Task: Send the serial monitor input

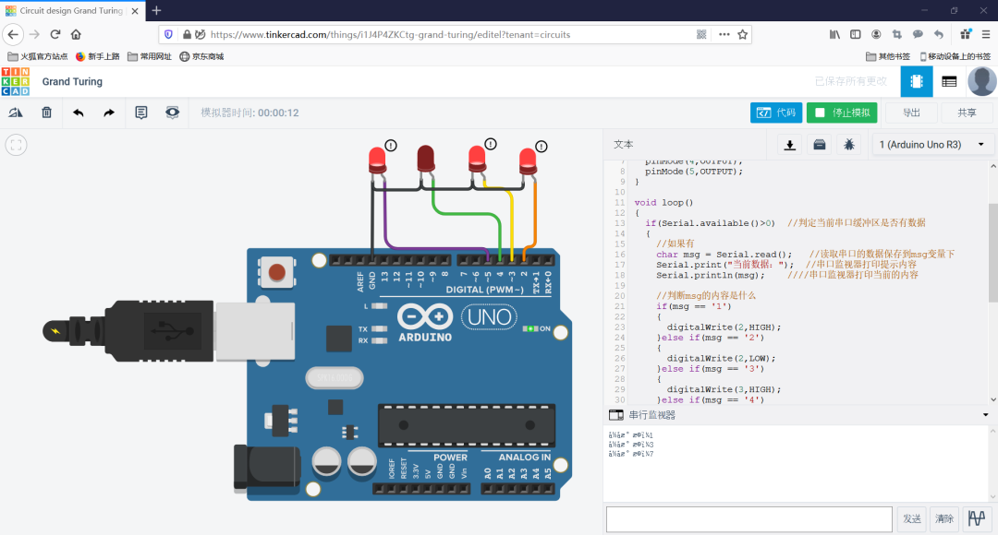Action: pyautogui.click(x=912, y=518)
